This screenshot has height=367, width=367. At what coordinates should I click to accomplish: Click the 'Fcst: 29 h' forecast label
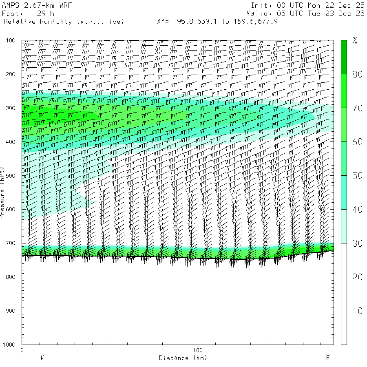pos(28,13)
